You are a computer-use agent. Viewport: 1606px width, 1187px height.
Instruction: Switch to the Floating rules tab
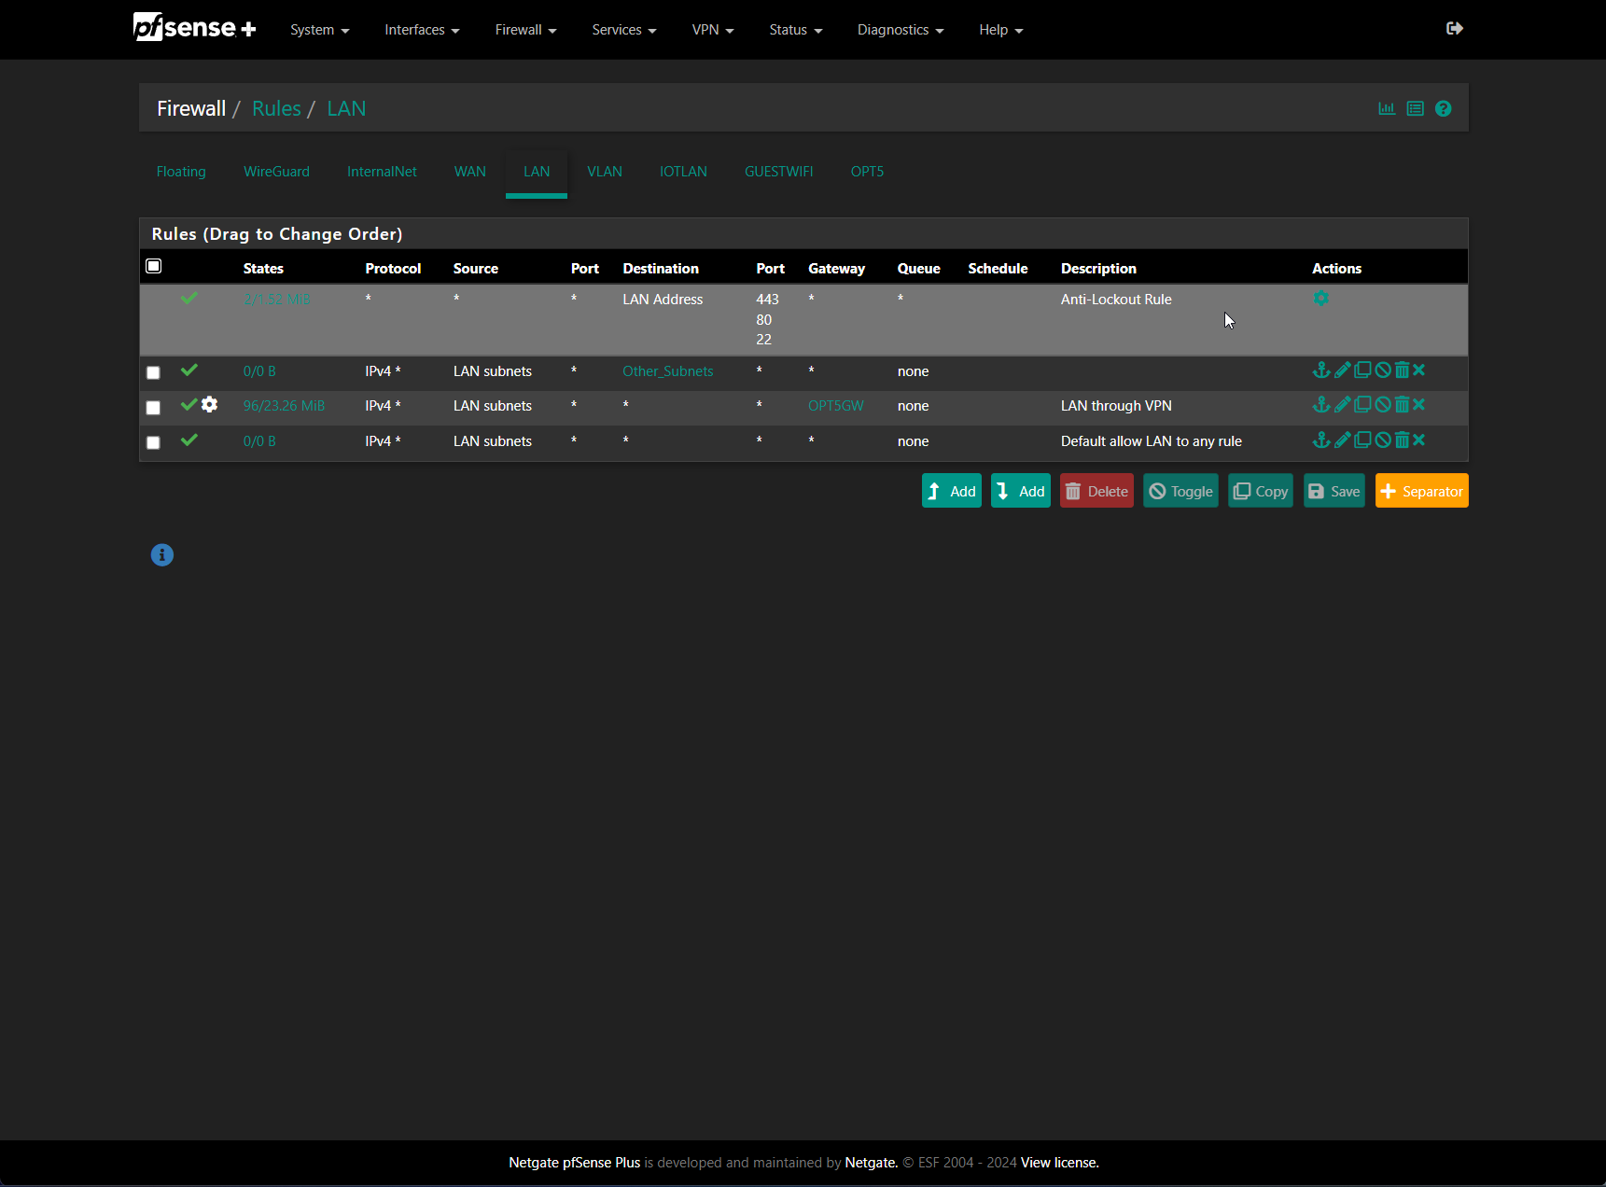click(x=181, y=172)
